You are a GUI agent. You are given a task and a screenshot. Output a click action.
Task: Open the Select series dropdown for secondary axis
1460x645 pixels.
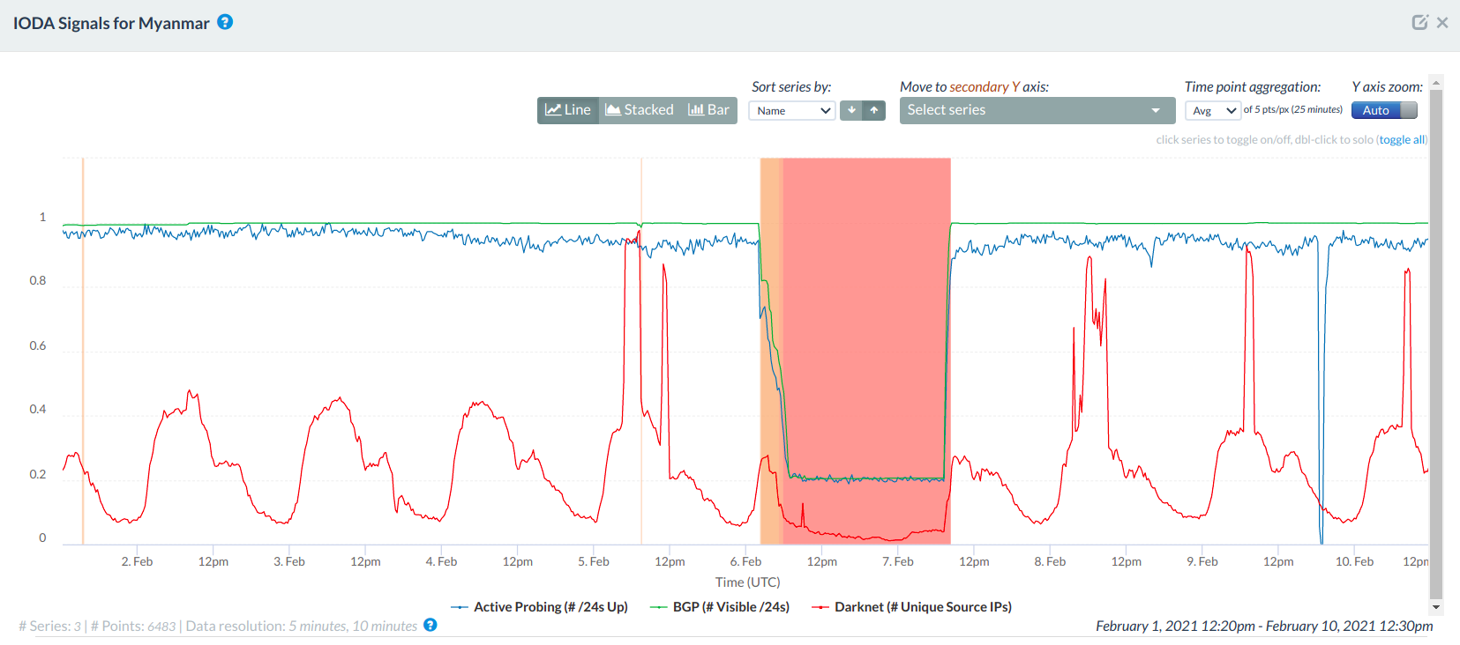coord(1037,110)
